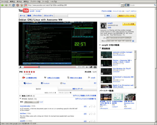Click the xorg62 uploader avatar
Image resolution: width=157 pixels, height=125 pixels.
point(103,26)
